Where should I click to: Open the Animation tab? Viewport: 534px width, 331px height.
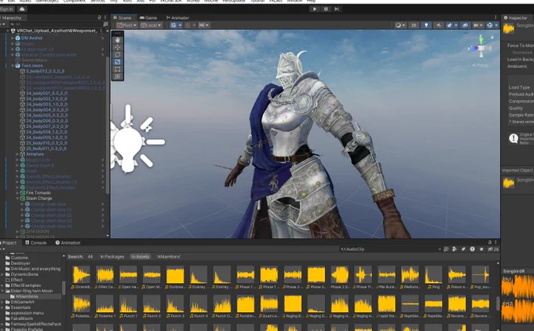pos(68,243)
